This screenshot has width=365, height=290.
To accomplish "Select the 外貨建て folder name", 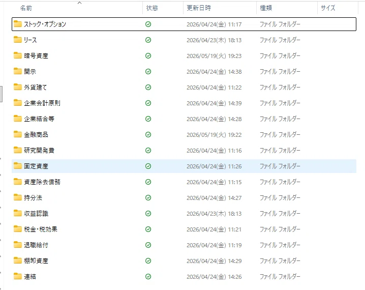I will click(36, 88).
